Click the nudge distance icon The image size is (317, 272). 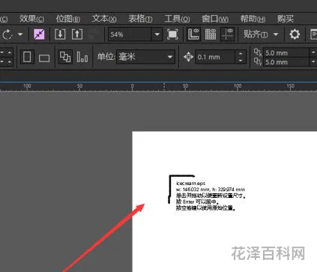(188, 57)
